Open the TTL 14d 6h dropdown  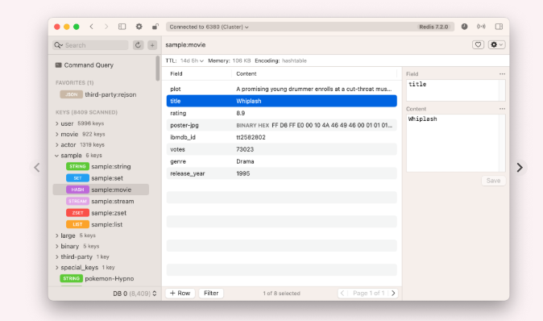point(192,60)
